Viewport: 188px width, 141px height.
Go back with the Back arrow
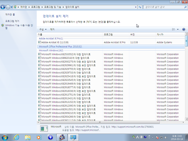3,7
